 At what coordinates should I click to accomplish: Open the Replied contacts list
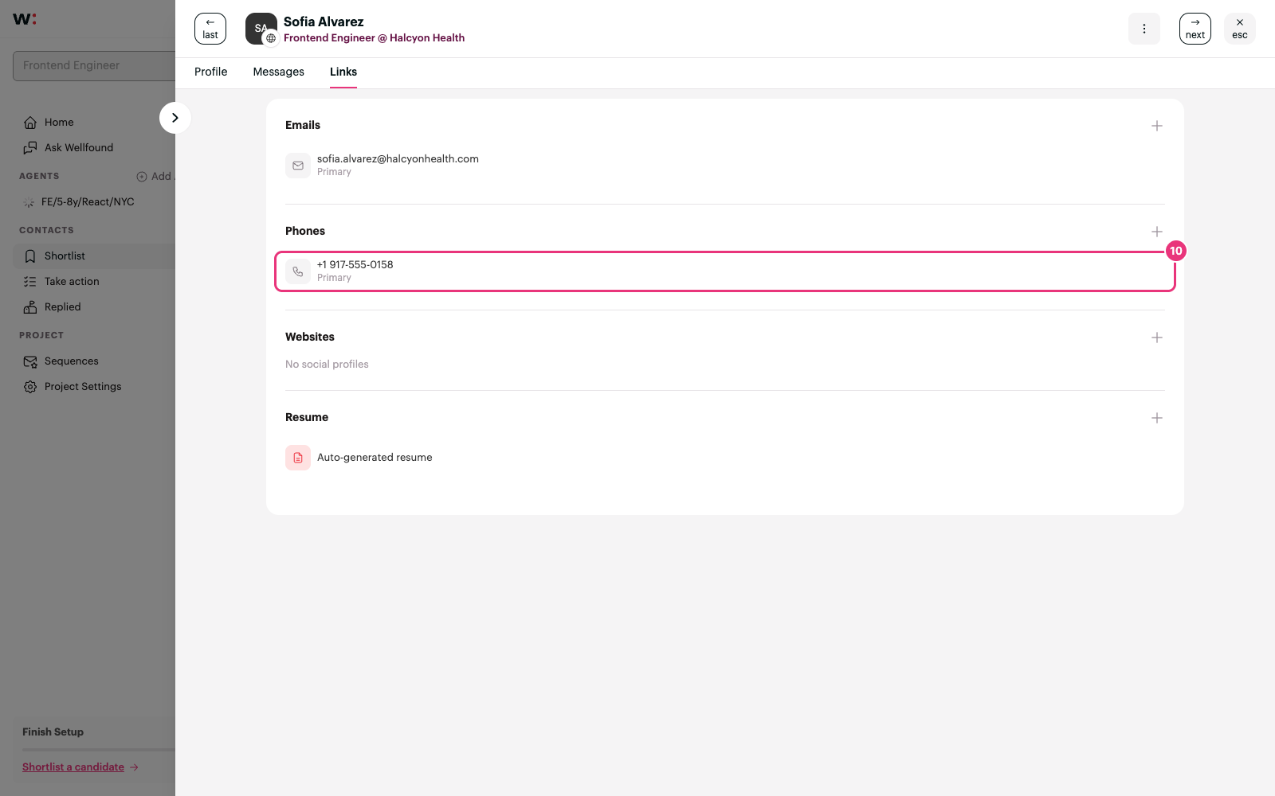pyautogui.click(x=63, y=306)
